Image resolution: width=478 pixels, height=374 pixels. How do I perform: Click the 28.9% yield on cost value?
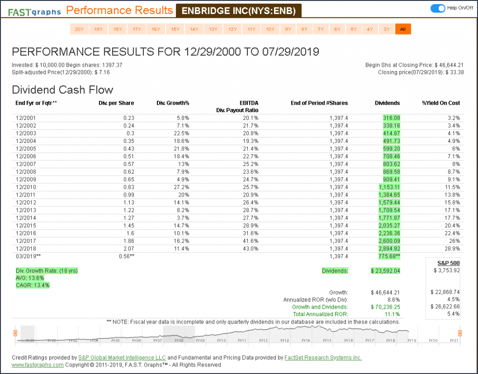click(x=452, y=249)
